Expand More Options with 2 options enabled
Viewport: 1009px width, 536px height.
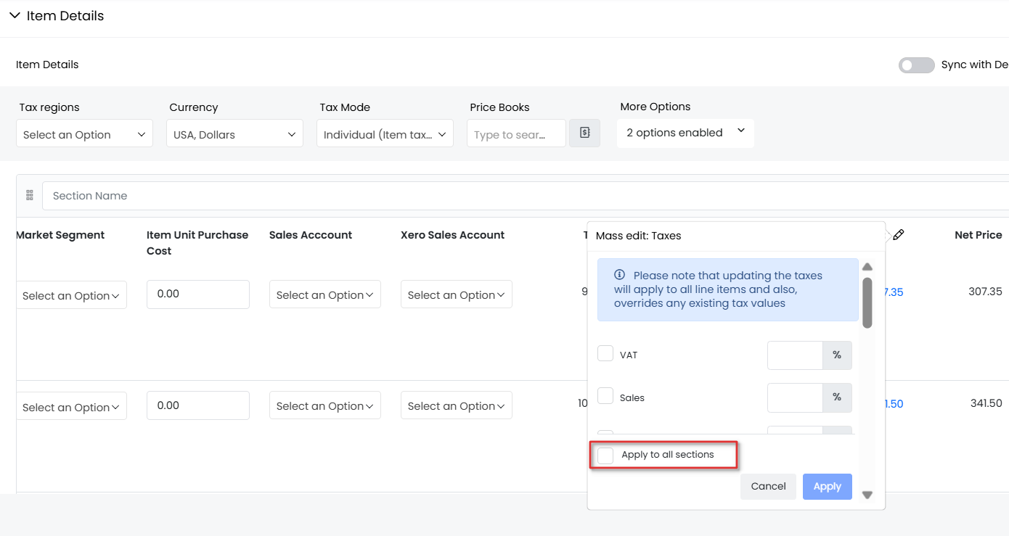pyautogui.click(x=685, y=133)
